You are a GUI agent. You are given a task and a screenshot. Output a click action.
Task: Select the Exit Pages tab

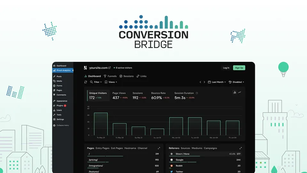pos(117,148)
